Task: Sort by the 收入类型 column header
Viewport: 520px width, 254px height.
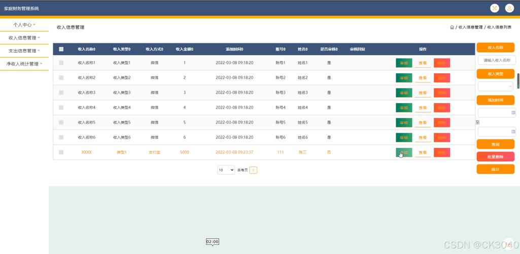Action: [122, 49]
